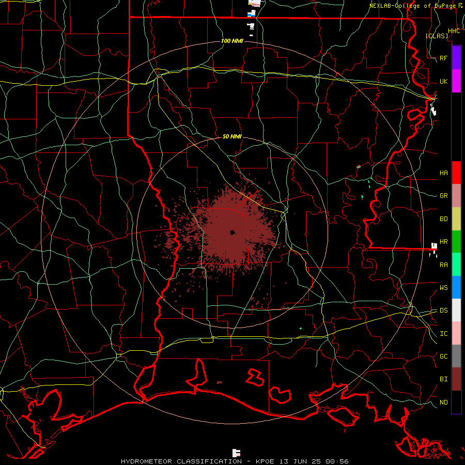Click the 50 NMI range ring label
The width and height of the screenshot is (465, 465).
tap(232, 136)
